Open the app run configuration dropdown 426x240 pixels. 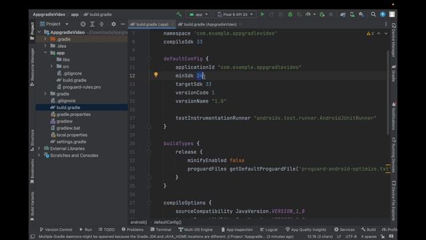198,15
